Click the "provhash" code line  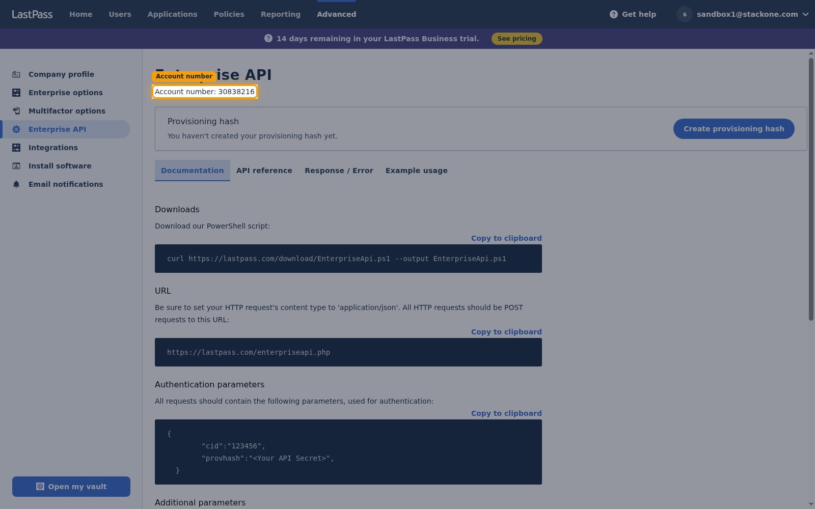tap(268, 458)
